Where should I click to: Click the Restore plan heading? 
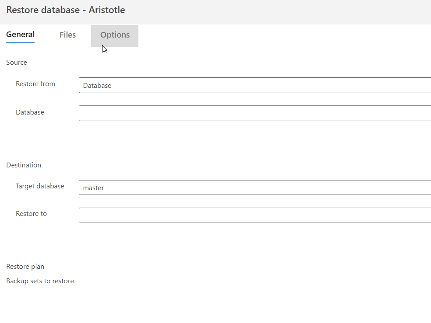point(25,267)
